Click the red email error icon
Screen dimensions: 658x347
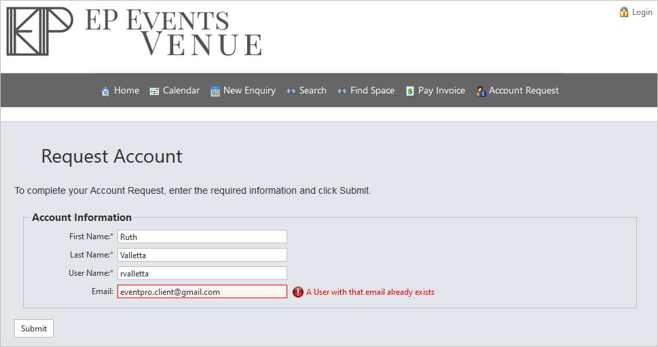298,292
